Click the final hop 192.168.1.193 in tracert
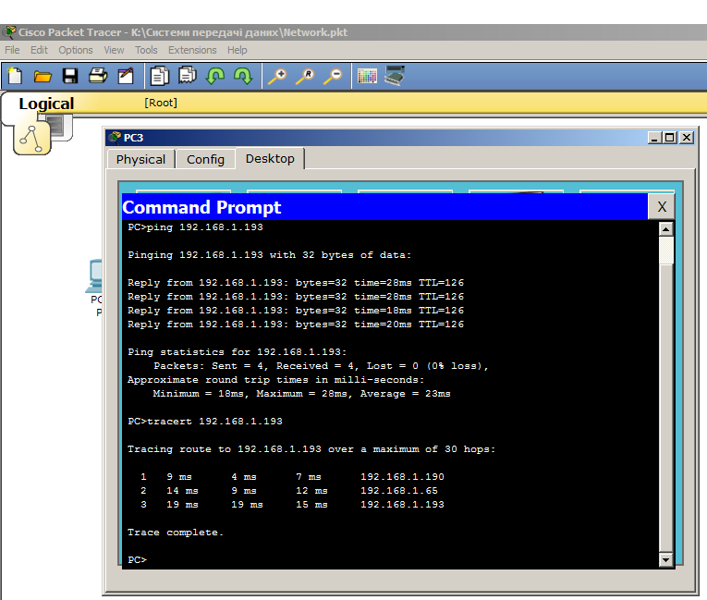 click(x=402, y=505)
